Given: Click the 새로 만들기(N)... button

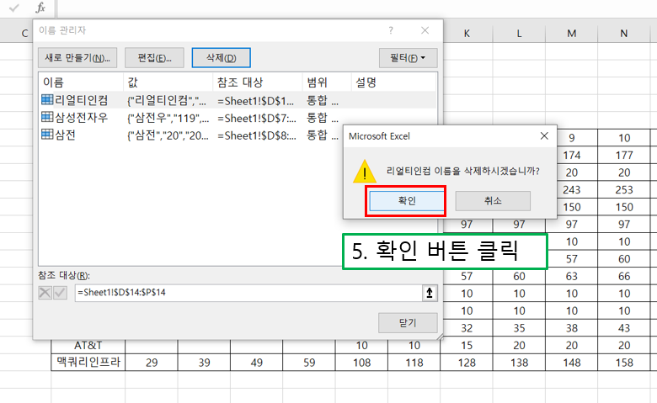Looking at the screenshot, I should [x=77, y=58].
